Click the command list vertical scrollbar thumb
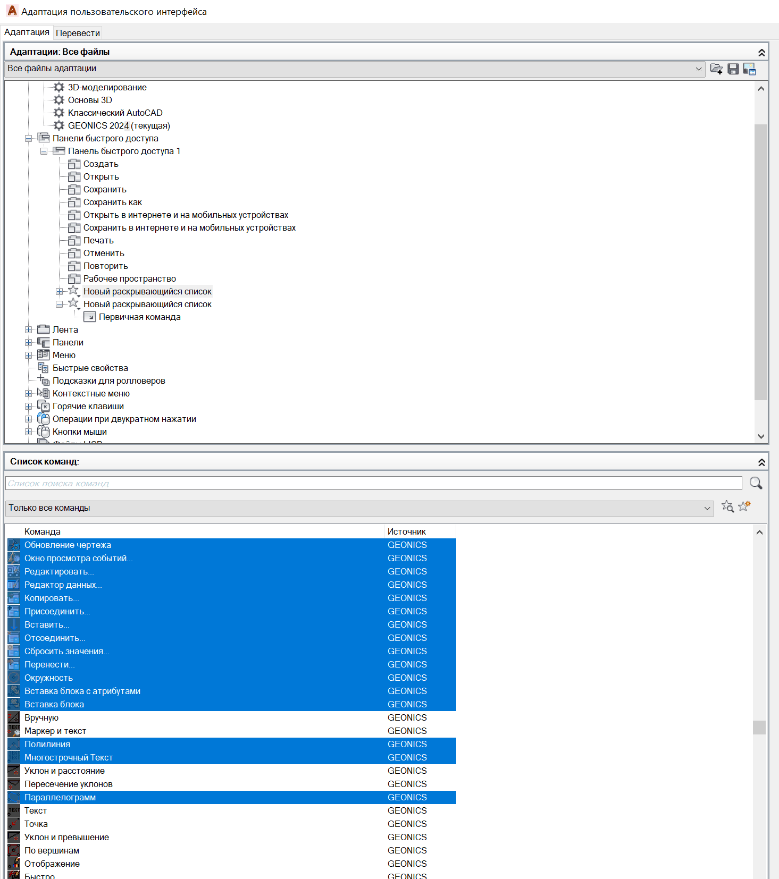 [x=759, y=727]
